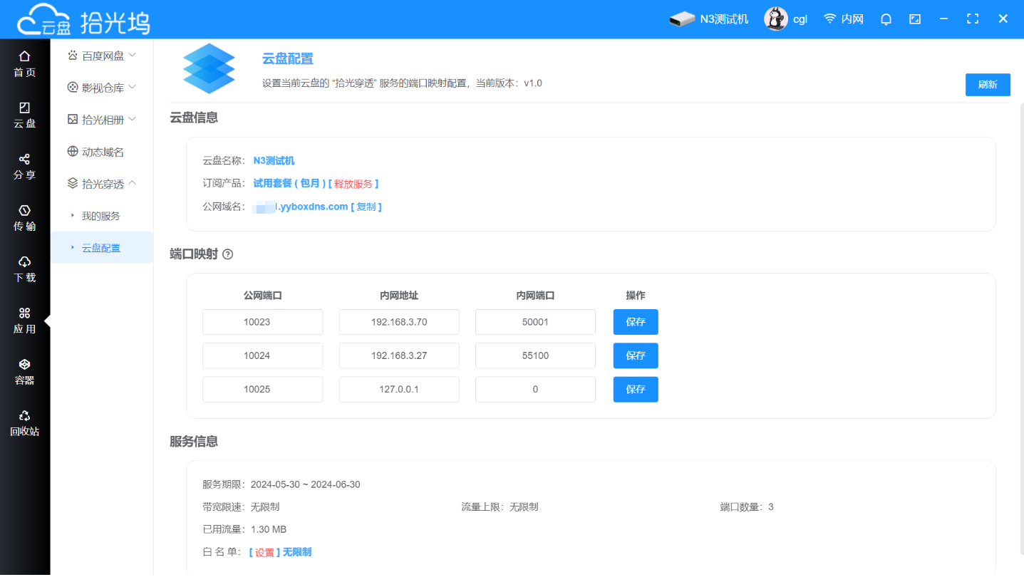This screenshot has width=1024, height=577.
Task: Save the port 10025 mapping row
Action: click(636, 390)
